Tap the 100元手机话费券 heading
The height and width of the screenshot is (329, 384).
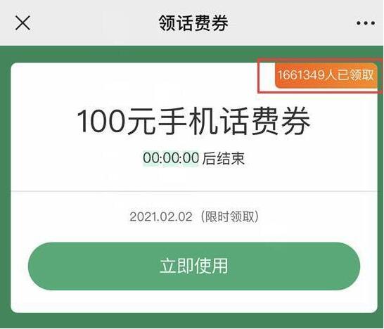[x=193, y=121]
